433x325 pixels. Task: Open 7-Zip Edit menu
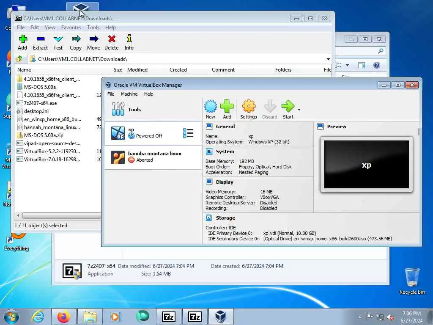[35, 28]
